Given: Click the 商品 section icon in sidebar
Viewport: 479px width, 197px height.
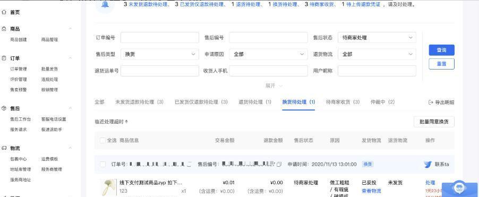Looking at the screenshot, I should 4,29.
